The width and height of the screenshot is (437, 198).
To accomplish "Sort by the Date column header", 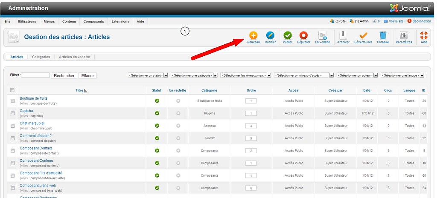I will coord(367,90).
